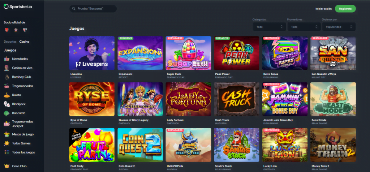The height and width of the screenshot is (172, 370).
Task: Click the Casa Club crown icon
Action: (x=7, y=166)
